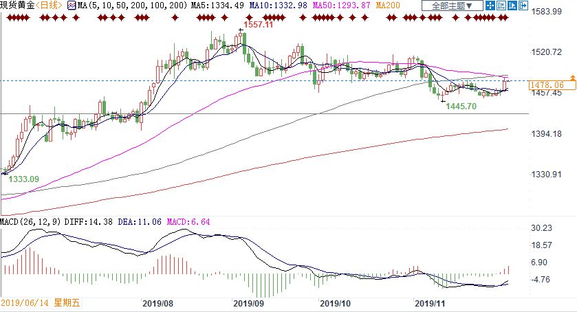Click the 1583.99 price axis value

pyautogui.click(x=547, y=12)
